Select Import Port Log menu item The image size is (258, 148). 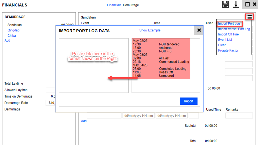229,24
